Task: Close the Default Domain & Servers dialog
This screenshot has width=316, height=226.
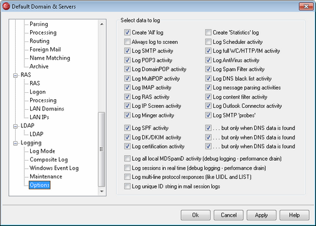Action: (x=306, y=6)
